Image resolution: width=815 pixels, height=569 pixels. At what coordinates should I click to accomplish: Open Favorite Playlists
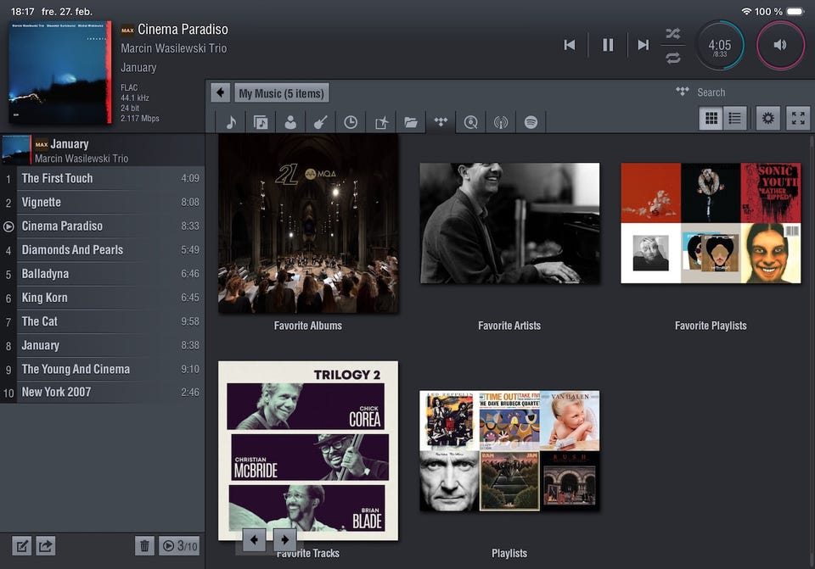click(711, 223)
